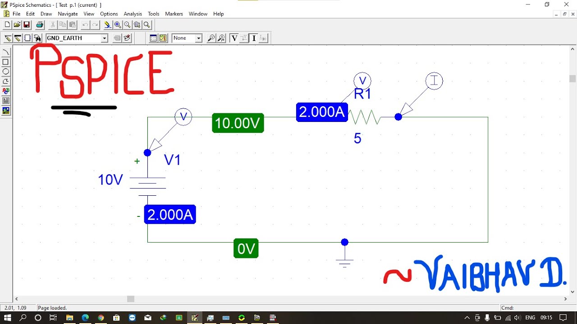The height and width of the screenshot is (324, 577).
Task: Click the 2.000A label below V1
Action: (170, 215)
